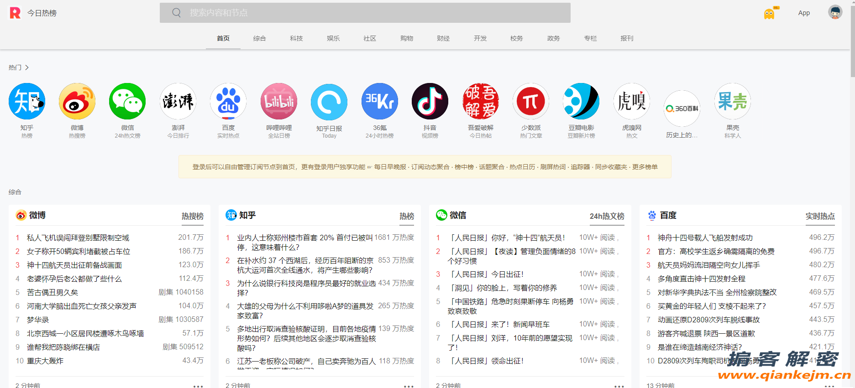Open the 豆瓣电影 新片榜 icon
Screen dimensions: 855x388
(x=581, y=101)
